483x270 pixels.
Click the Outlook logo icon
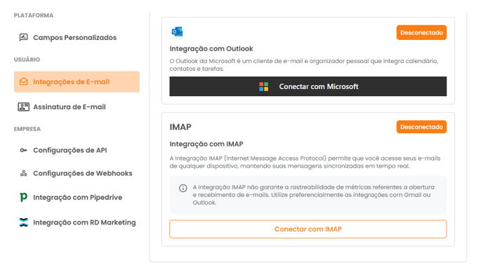click(x=177, y=32)
